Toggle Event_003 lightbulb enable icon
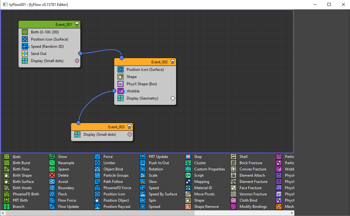The image size is (350, 216). [x=129, y=126]
